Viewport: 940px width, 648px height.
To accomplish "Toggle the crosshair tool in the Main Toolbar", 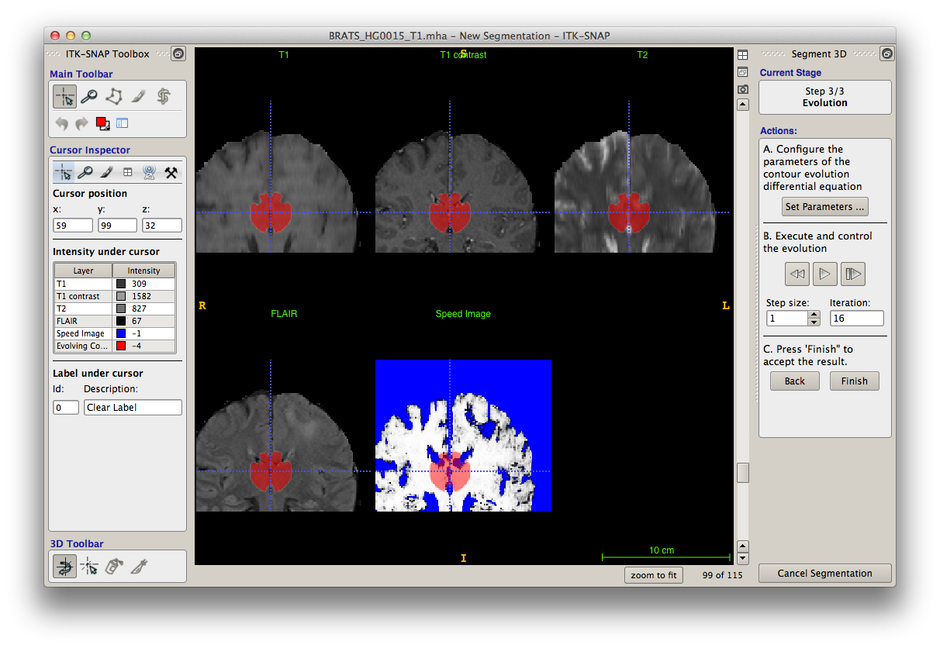I will 65,96.
